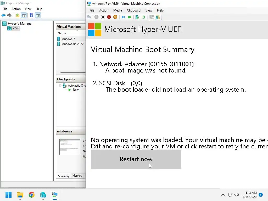Click the windows 7 VM thumbnail preview
This screenshot has width=268, height=201.
point(70,147)
